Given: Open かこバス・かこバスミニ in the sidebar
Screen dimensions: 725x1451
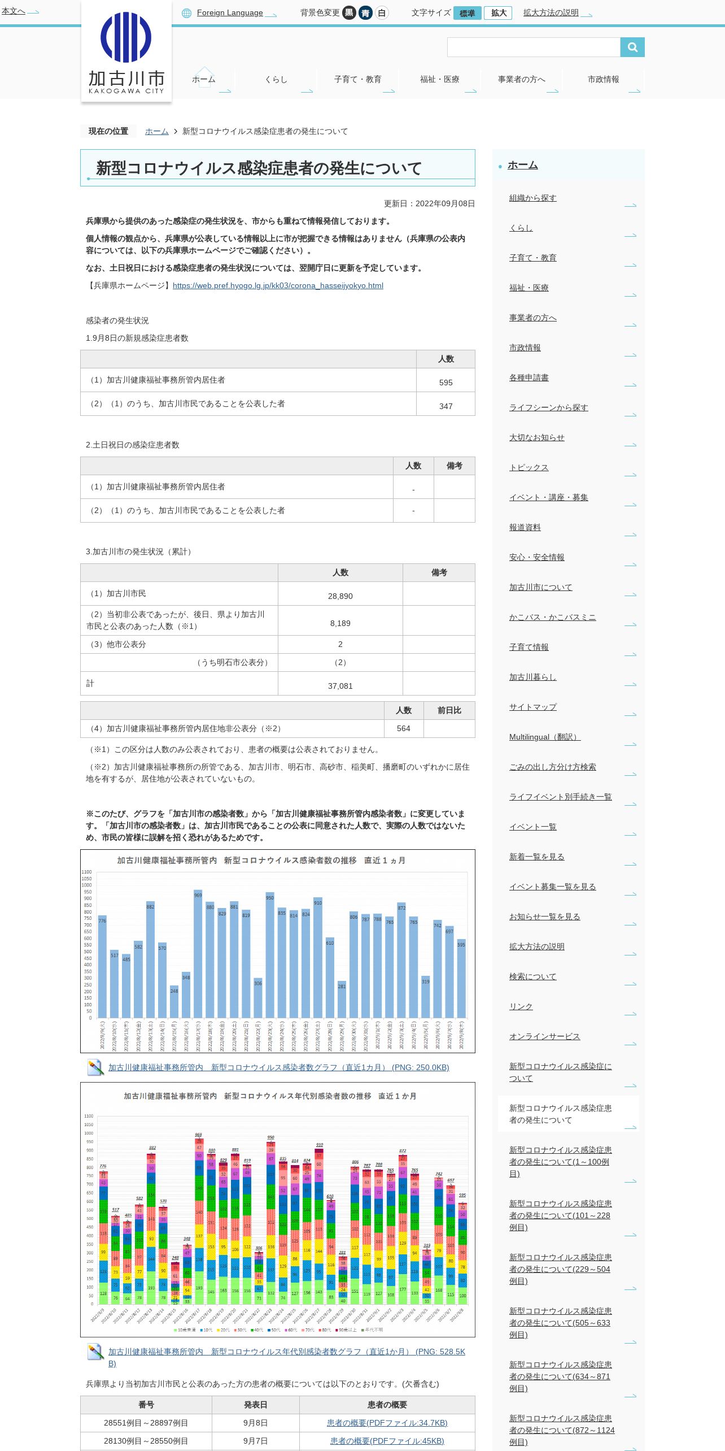Looking at the screenshot, I should [552, 617].
